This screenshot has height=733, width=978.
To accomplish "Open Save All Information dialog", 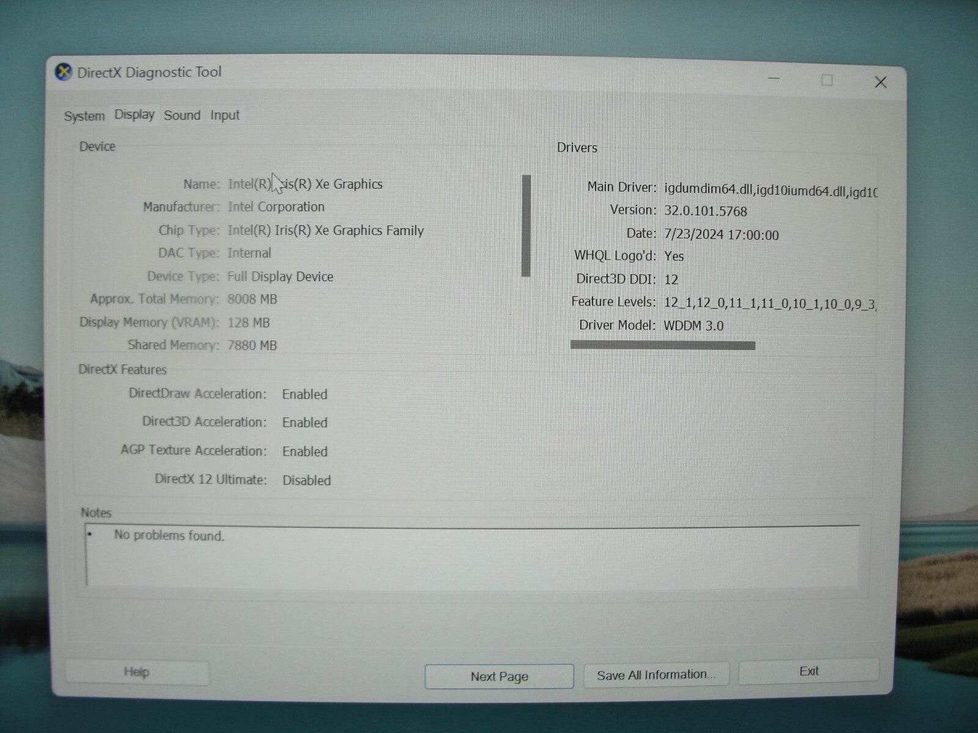I will 656,674.
